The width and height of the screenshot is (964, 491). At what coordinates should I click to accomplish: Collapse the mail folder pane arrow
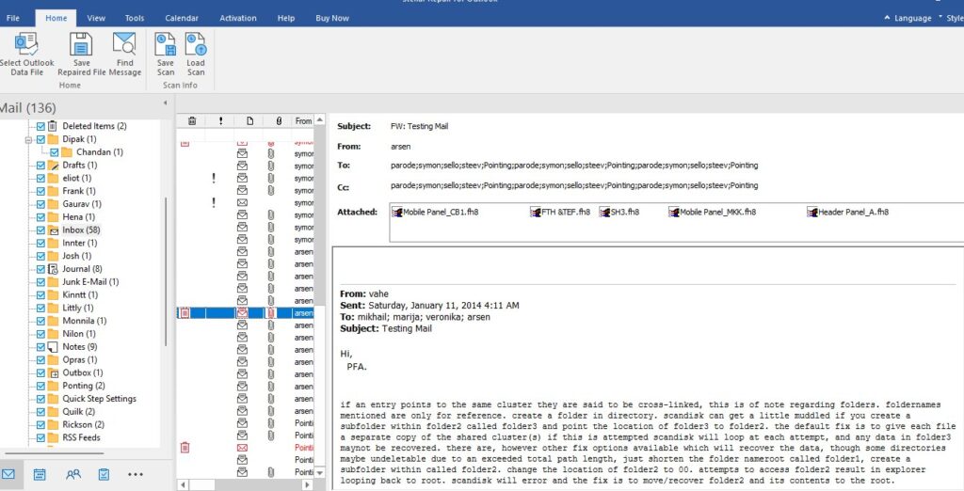point(165,103)
